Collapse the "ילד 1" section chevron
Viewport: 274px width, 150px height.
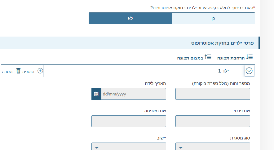(x=249, y=71)
